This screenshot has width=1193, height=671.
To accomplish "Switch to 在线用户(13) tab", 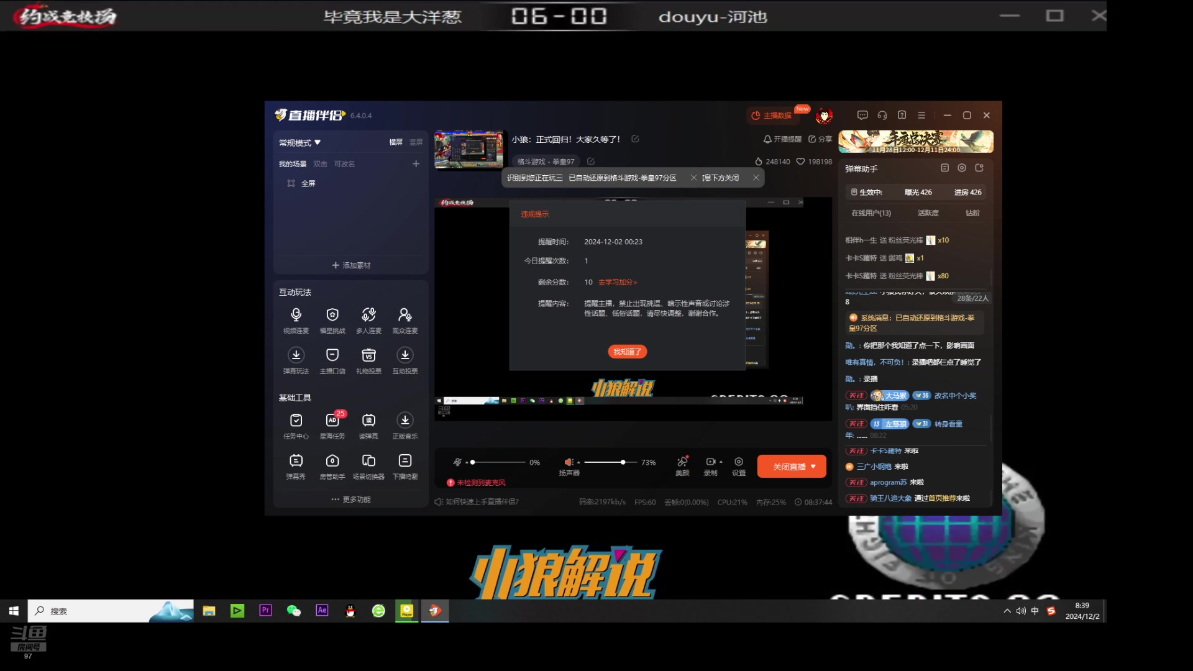I will [871, 213].
